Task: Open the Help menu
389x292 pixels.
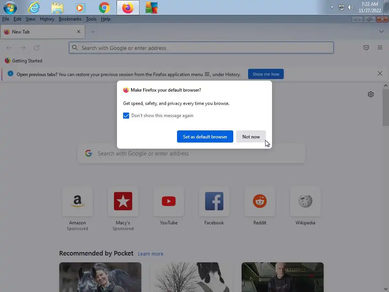Action: tap(106, 19)
